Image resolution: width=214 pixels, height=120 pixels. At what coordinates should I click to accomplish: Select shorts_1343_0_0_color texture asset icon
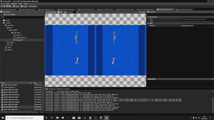pyautogui.click(x=2, y=100)
